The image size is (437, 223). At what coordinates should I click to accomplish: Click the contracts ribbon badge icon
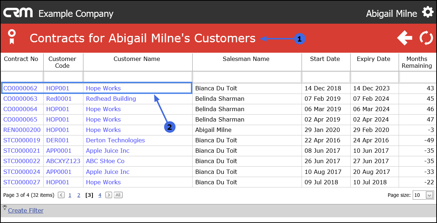coord(12,37)
